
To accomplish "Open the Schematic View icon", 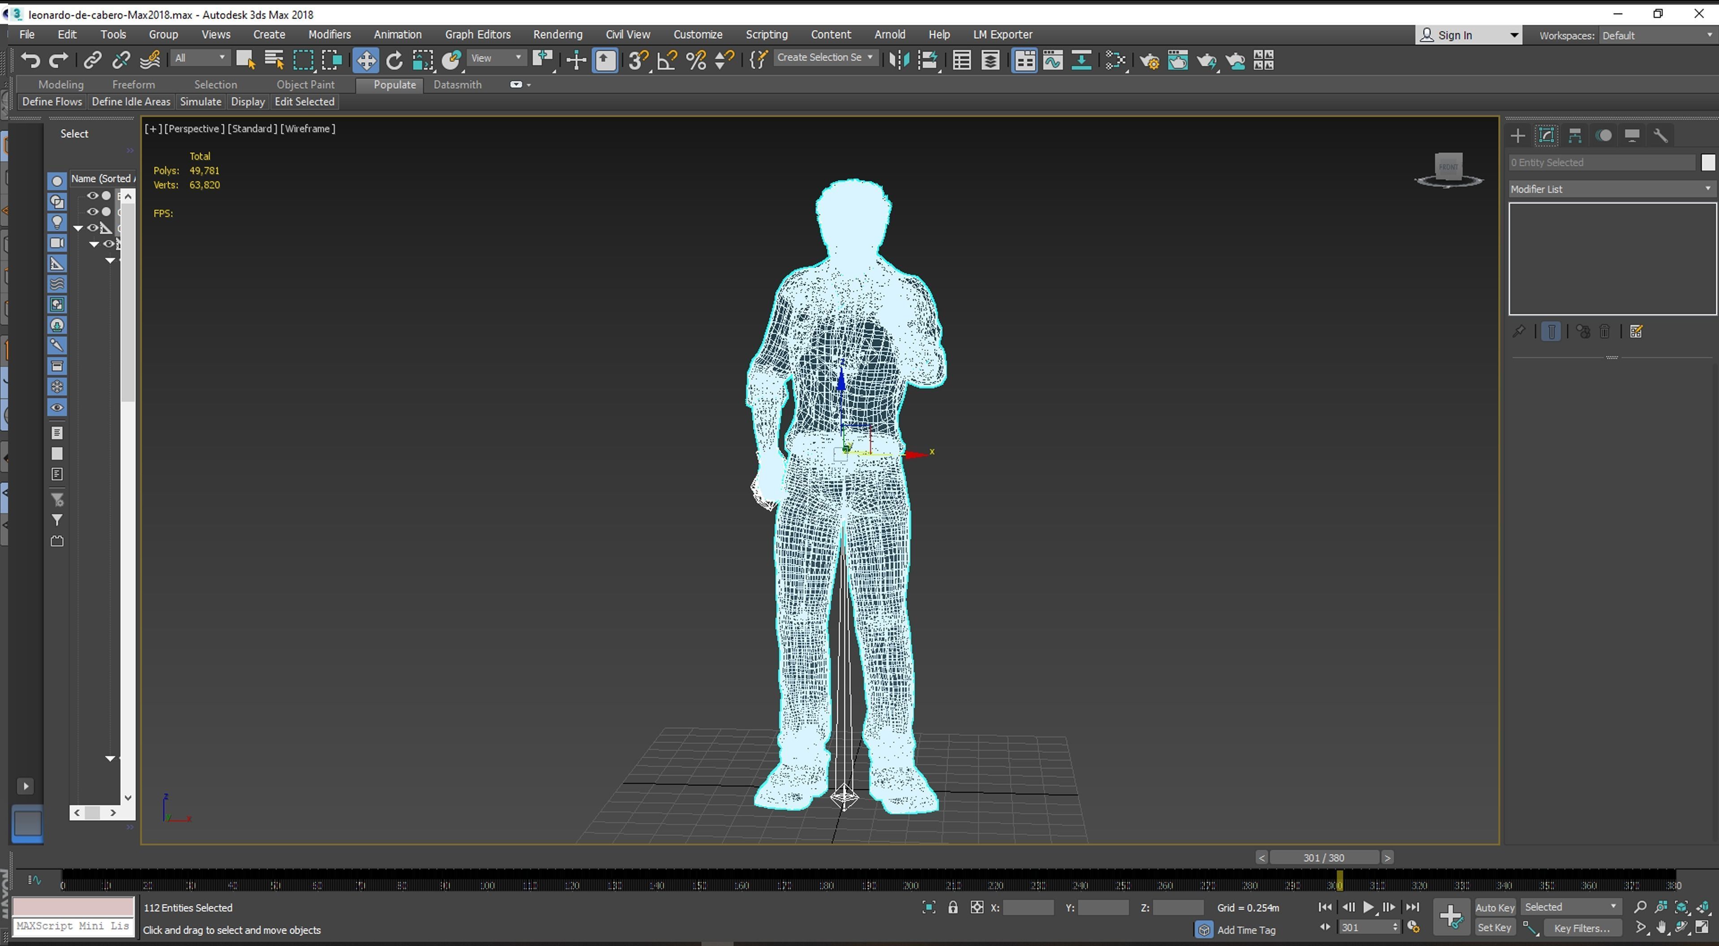I will point(1081,61).
